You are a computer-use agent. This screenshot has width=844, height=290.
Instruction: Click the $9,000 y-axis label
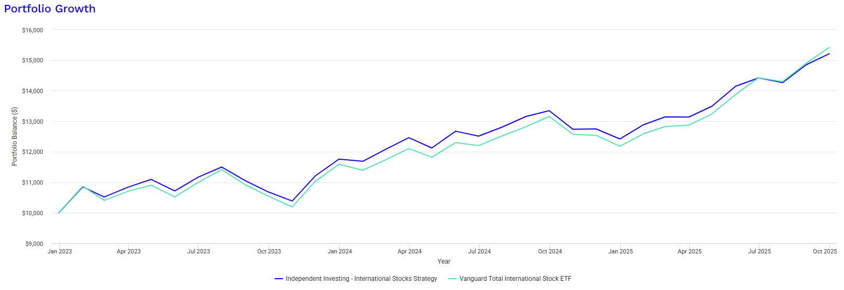35,244
